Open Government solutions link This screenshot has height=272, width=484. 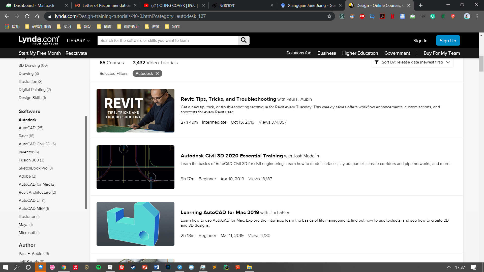[397, 53]
